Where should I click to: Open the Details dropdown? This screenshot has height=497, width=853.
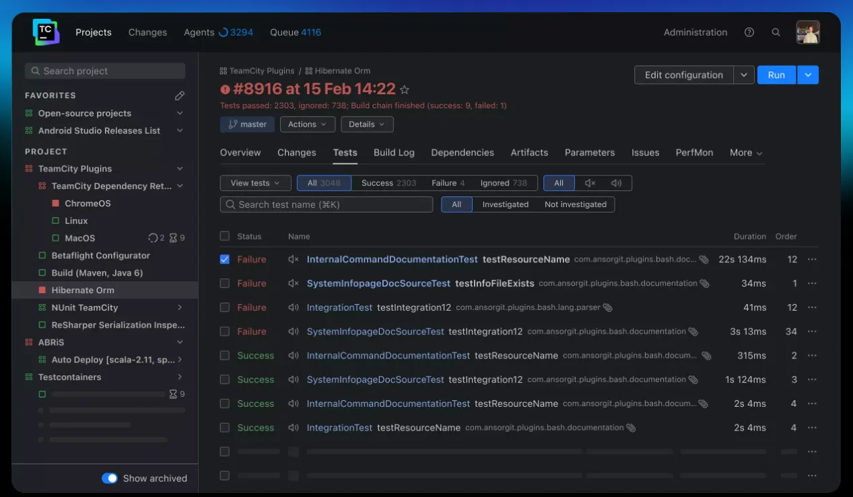pos(367,124)
